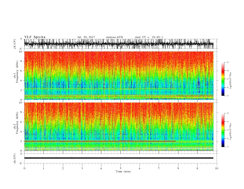
Task: Click the "6" kHz tick of ch.2 frequency axis
Action: (x=22, y=122)
